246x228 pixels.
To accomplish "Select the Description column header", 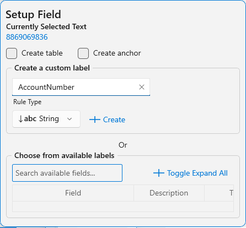I will [169, 193].
